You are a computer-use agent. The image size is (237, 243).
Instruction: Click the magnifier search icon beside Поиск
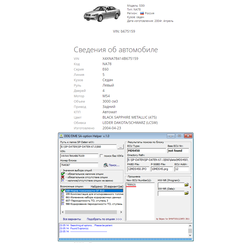(x=106, y=165)
